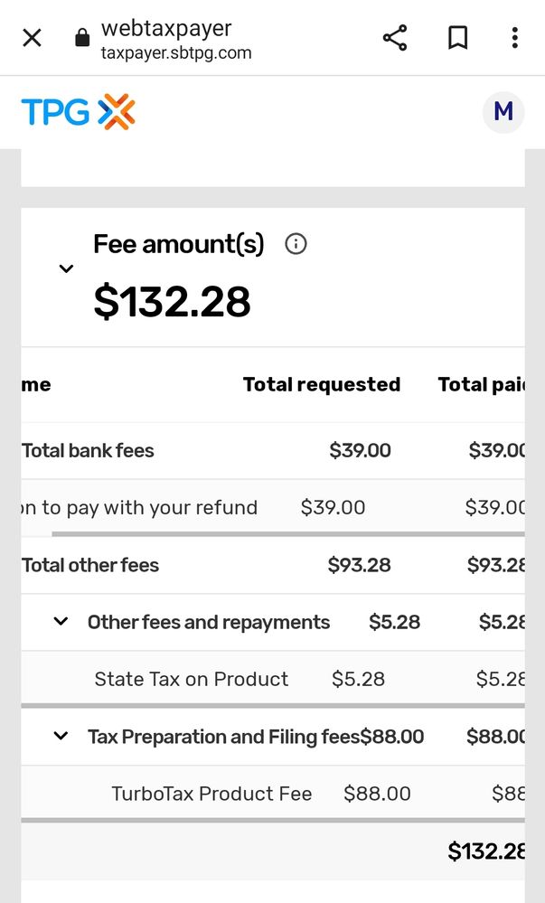545x903 pixels.
Task: Open the M profile avatar
Action: [x=503, y=112]
